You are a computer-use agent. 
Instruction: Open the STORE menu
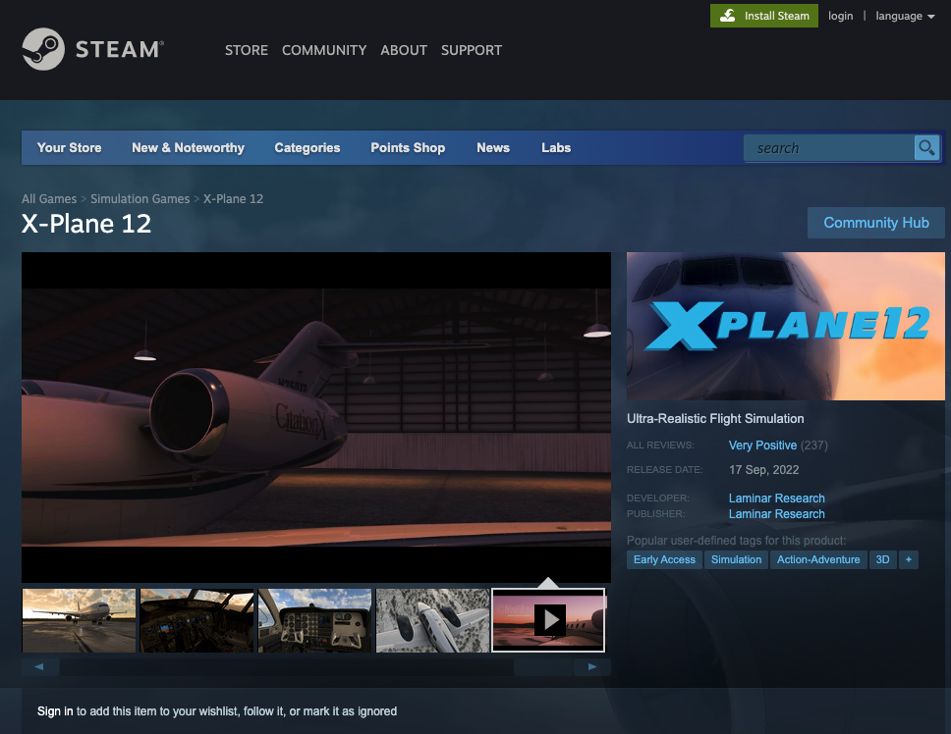[247, 50]
